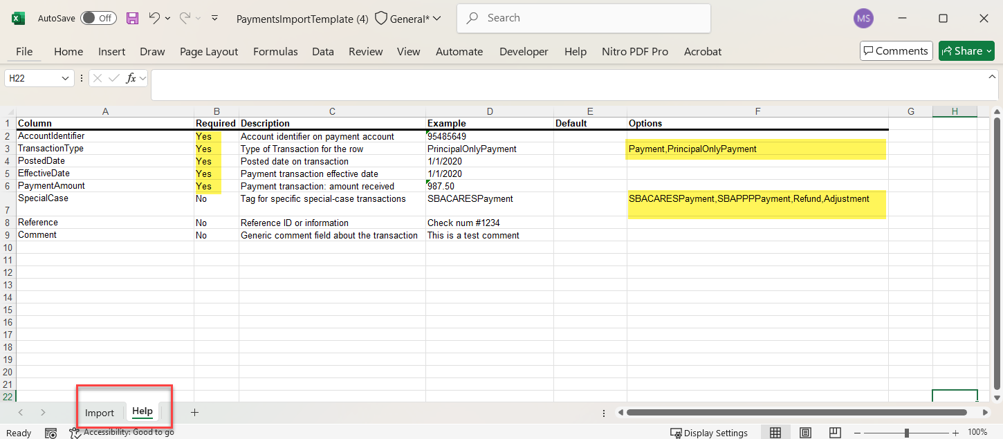
Task: Expand the formula bar chevron
Action: 992,76
